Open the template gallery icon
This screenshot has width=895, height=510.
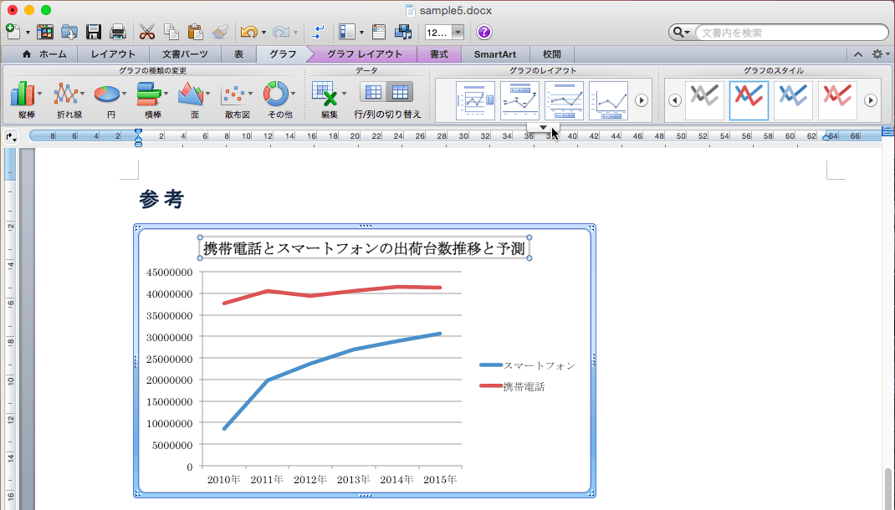click(44, 32)
